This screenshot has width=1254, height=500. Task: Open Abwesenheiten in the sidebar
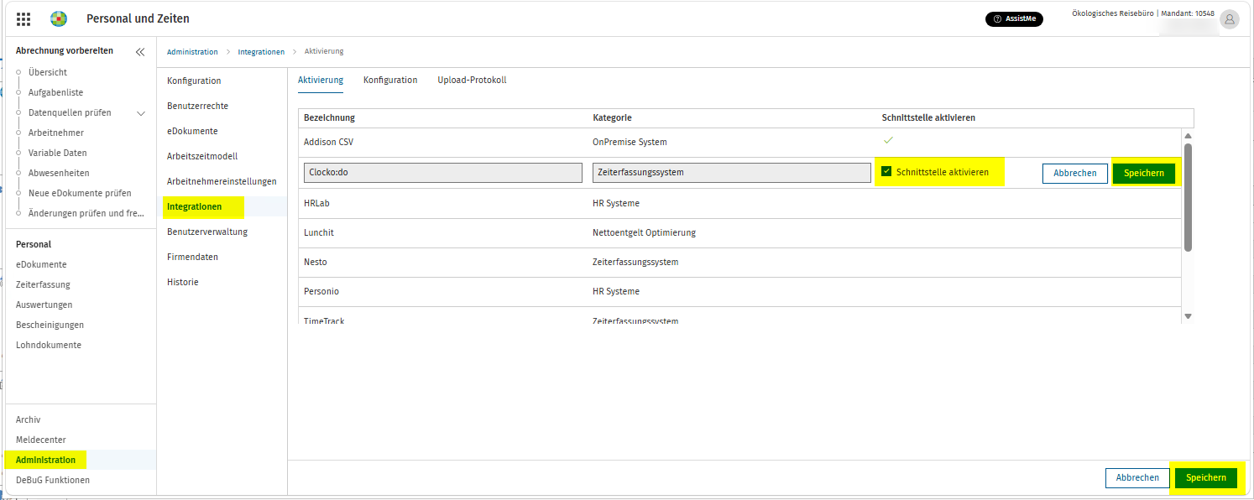[59, 173]
